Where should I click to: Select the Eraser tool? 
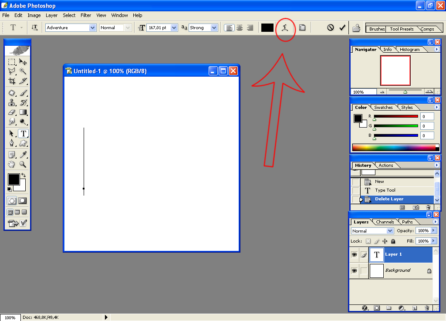[12, 112]
